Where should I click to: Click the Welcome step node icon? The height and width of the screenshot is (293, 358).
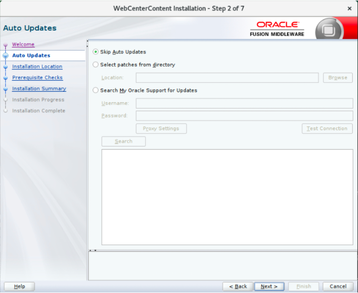click(x=6, y=45)
